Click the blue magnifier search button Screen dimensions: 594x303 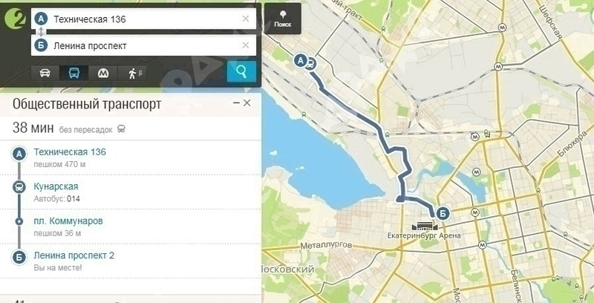tap(242, 71)
